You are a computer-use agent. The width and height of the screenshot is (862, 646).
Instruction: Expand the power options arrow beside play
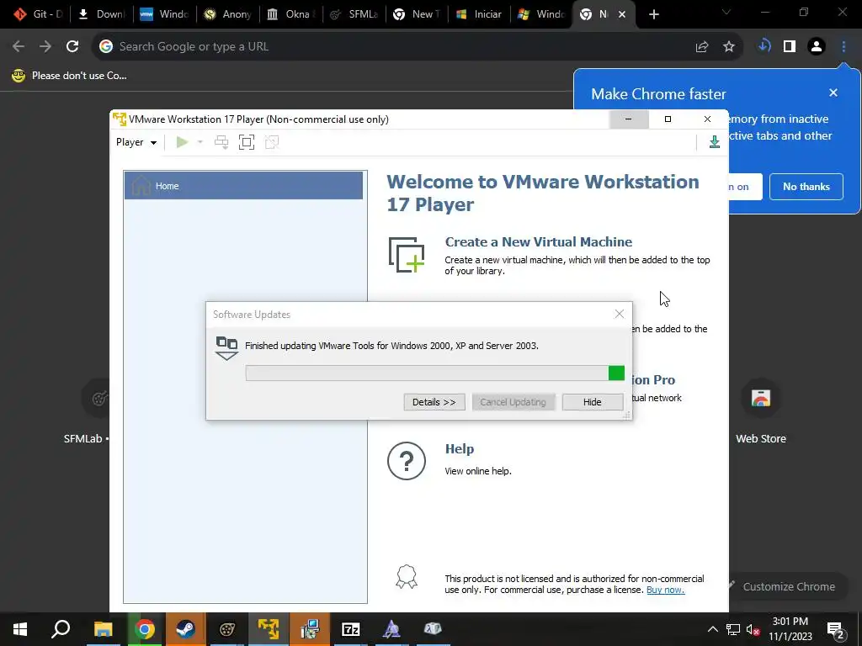(x=200, y=142)
